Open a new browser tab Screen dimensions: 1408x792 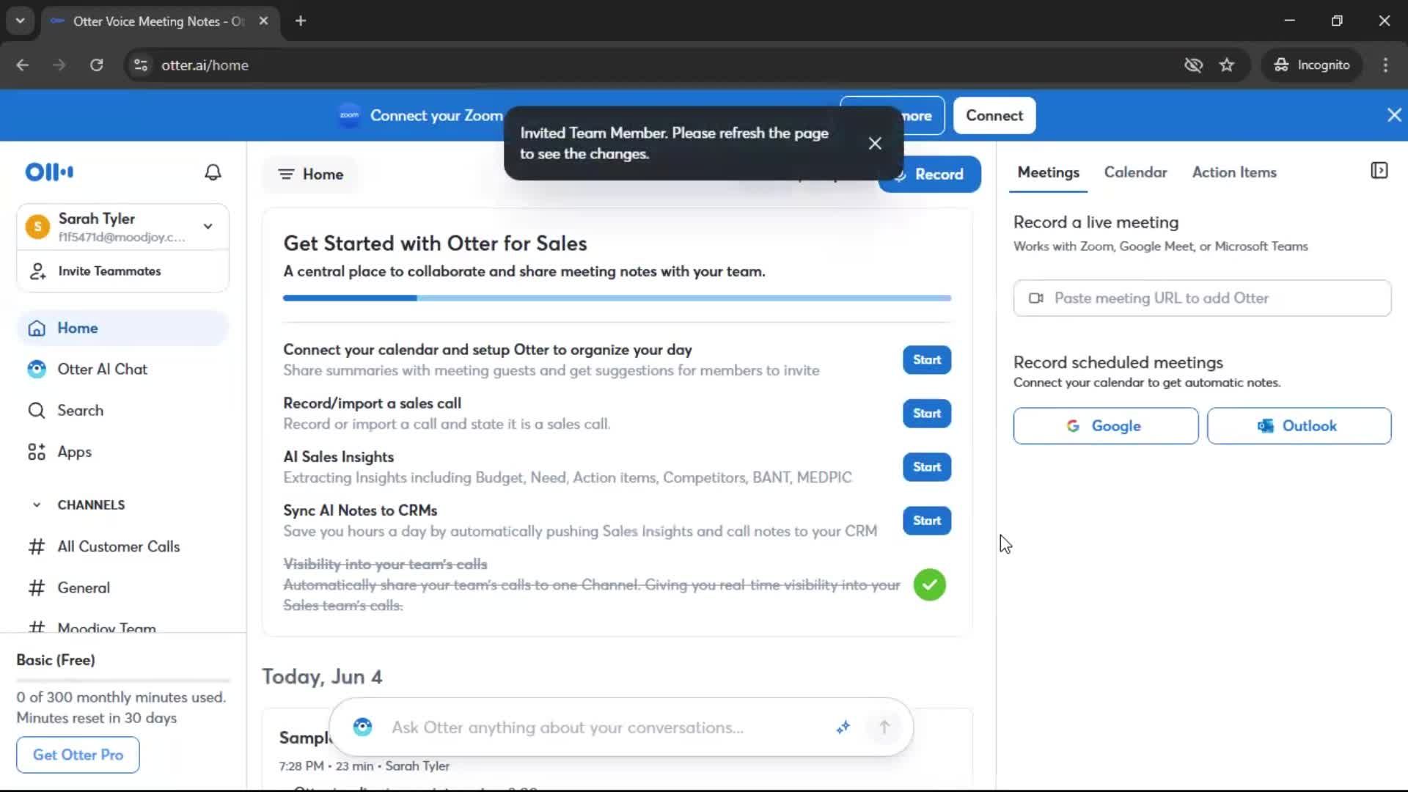pyautogui.click(x=301, y=21)
